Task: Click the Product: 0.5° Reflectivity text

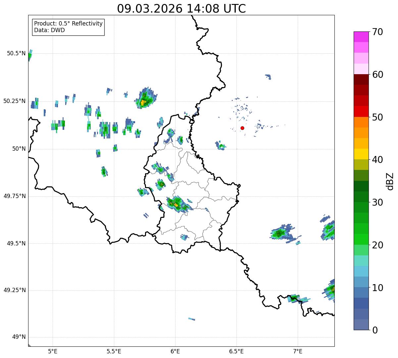Action: 68,24
